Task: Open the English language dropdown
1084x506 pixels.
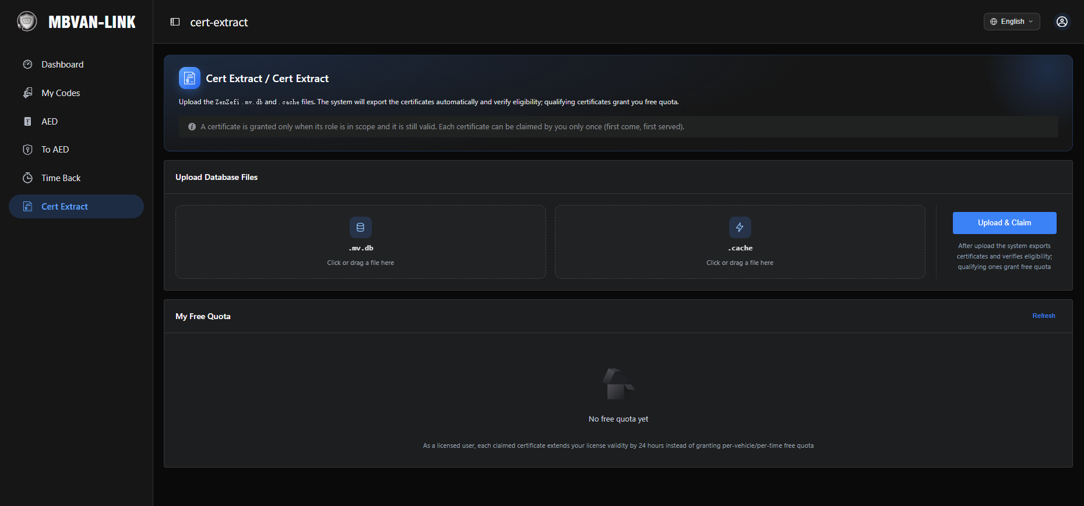Action: [1012, 22]
